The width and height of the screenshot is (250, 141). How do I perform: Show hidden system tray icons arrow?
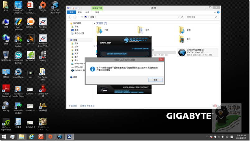click(x=207, y=137)
